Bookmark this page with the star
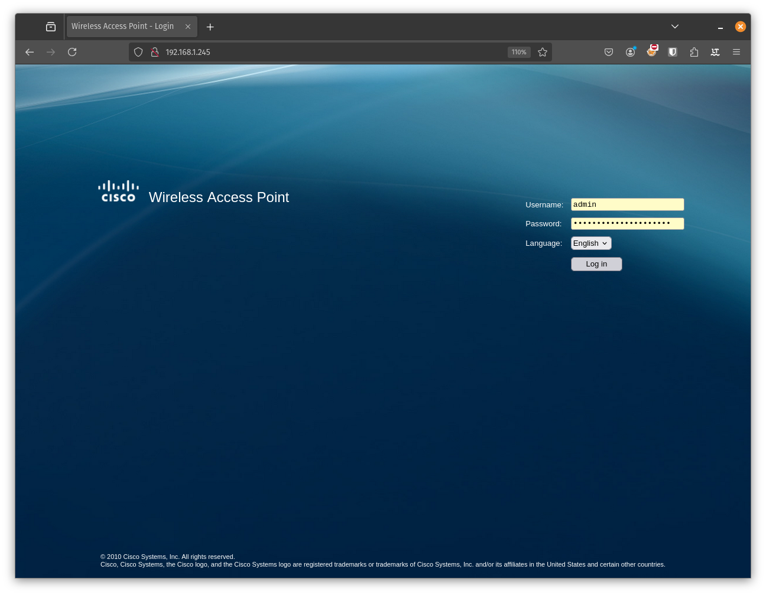Image resolution: width=766 pixels, height=595 pixels. (543, 52)
